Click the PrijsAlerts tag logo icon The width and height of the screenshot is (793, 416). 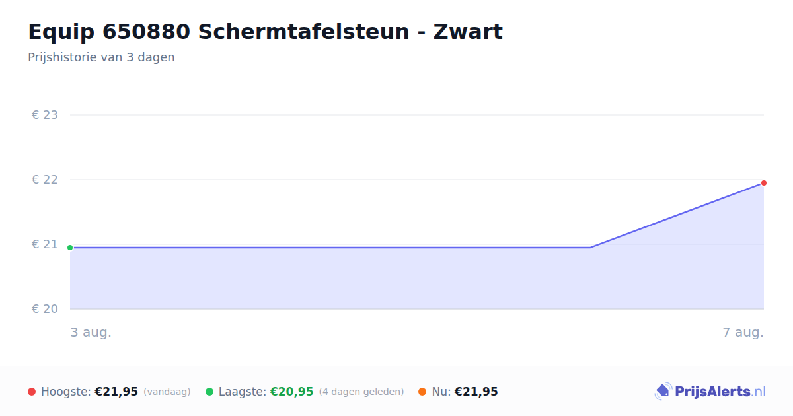click(x=663, y=392)
